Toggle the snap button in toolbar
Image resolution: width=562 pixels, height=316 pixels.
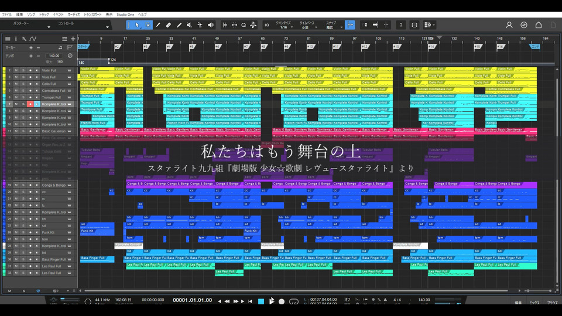350,25
